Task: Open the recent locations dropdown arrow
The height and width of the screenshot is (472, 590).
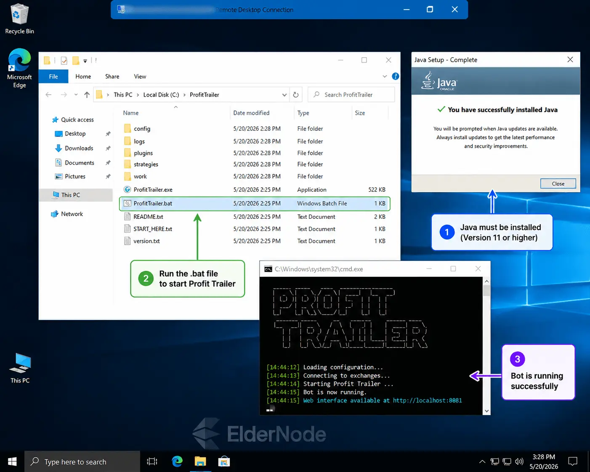Action: [76, 95]
